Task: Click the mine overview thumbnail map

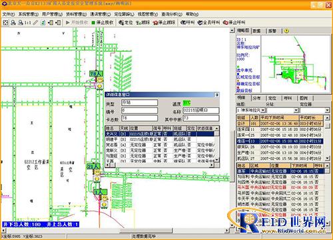Action: [x=296, y=64]
